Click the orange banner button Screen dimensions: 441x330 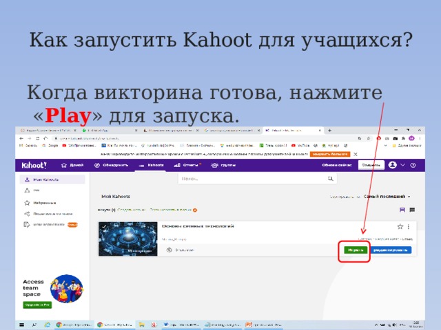coord(330,154)
